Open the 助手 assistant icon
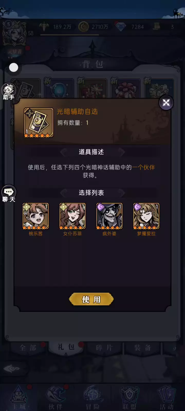This screenshot has height=411, width=185. point(9,91)
